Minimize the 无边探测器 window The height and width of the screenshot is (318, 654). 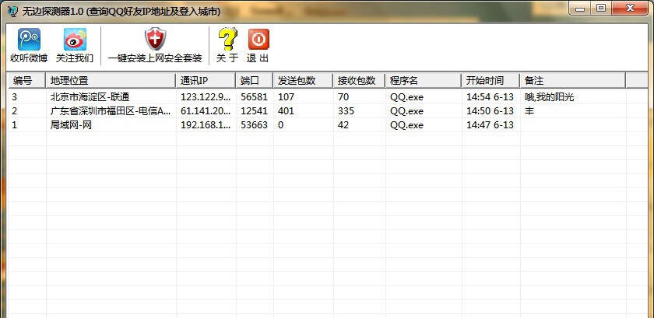(x=581, y=9)
